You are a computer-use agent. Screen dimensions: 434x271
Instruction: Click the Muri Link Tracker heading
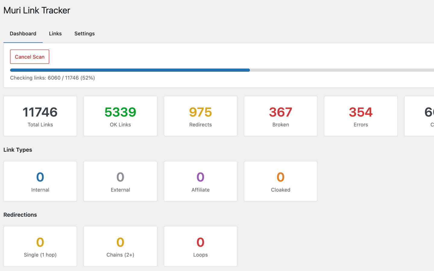(x=36, y=10)
